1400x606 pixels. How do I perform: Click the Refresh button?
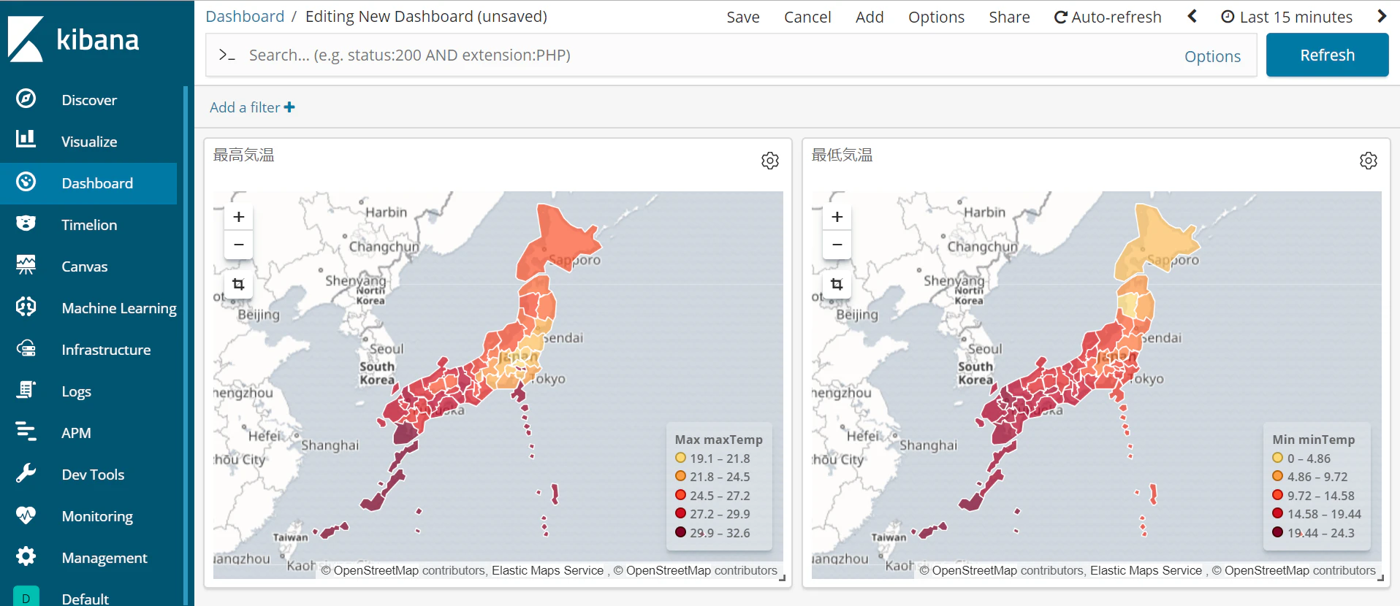pos(1327,55)
